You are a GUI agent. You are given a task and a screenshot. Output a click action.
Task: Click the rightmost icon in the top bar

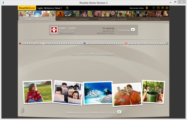167,8
